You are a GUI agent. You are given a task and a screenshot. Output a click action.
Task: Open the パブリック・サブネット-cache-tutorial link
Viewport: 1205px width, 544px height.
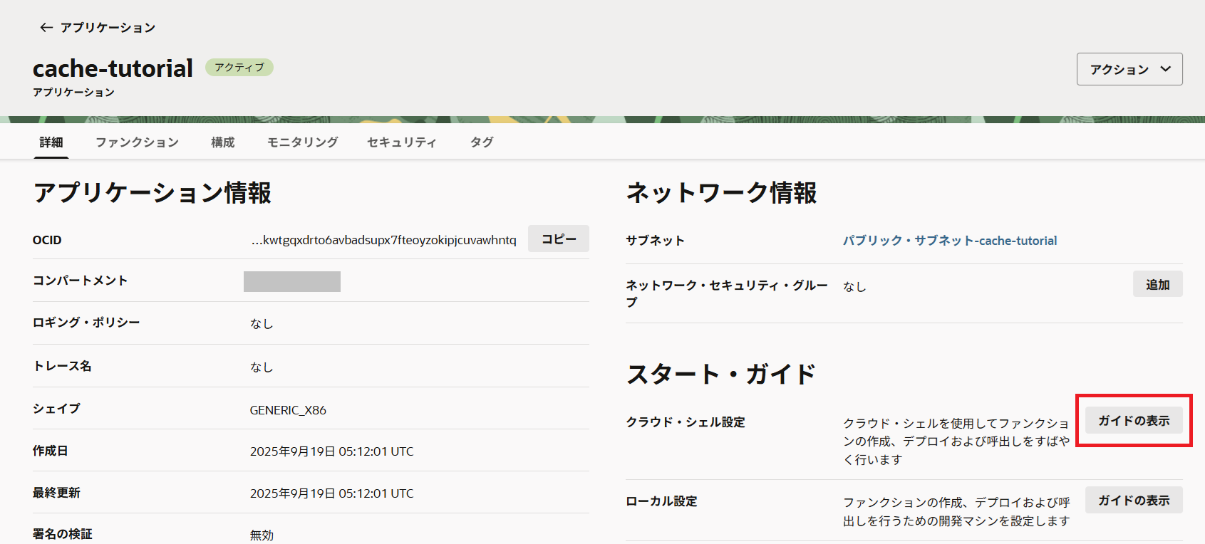[x=949, y=241]
